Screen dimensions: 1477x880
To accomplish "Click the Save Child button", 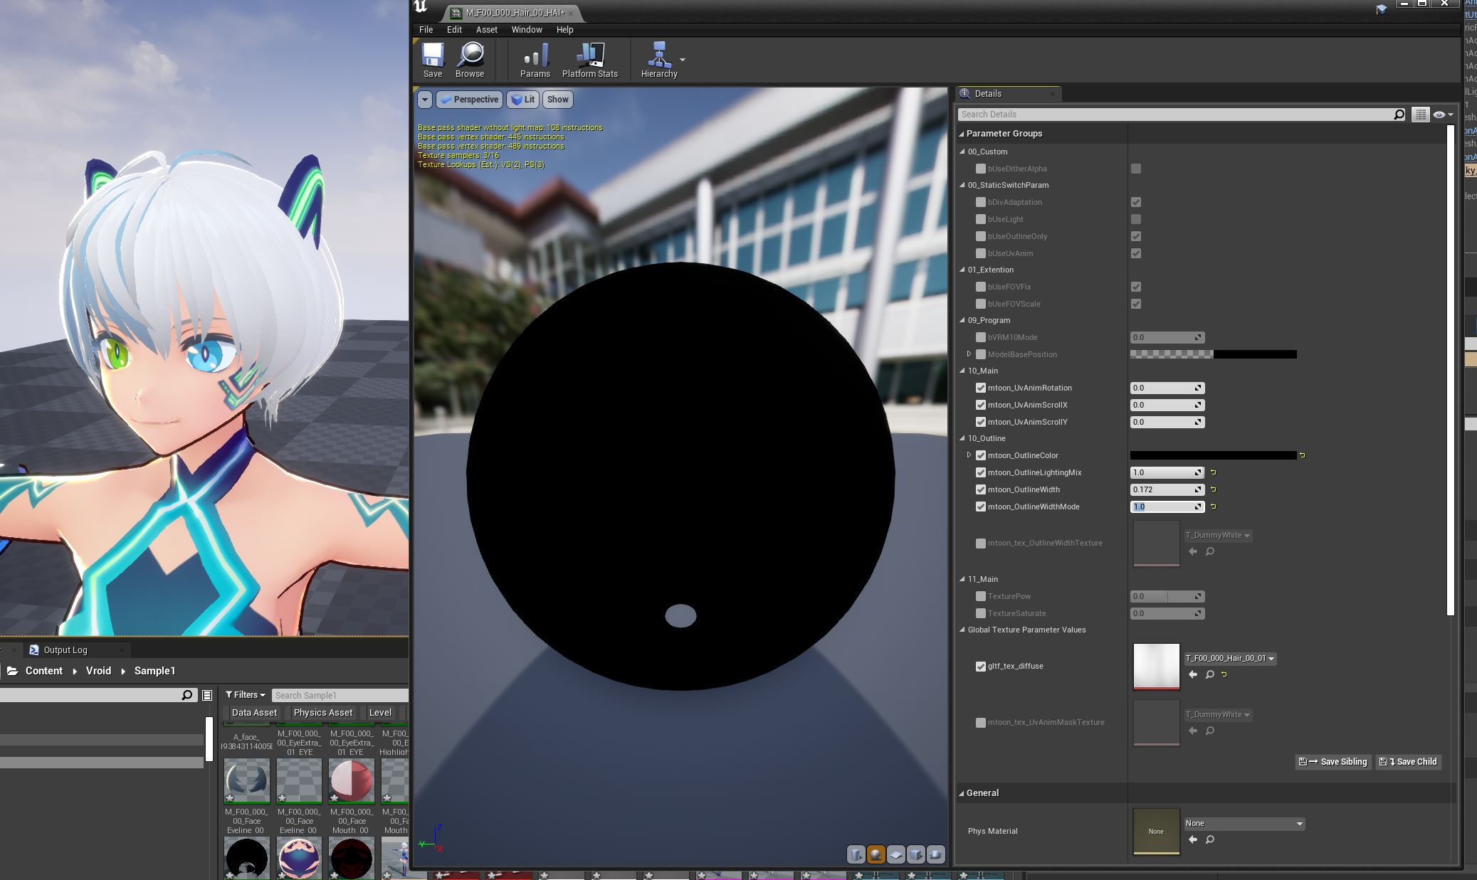I will point(1408,761).
